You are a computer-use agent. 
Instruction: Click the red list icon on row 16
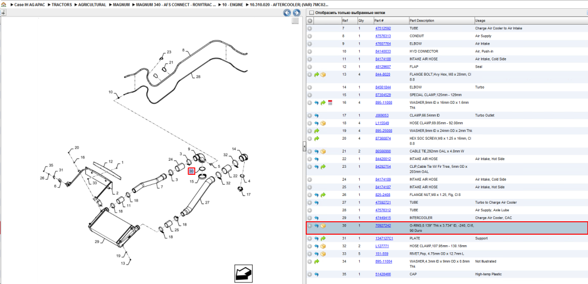click(330, 103)
